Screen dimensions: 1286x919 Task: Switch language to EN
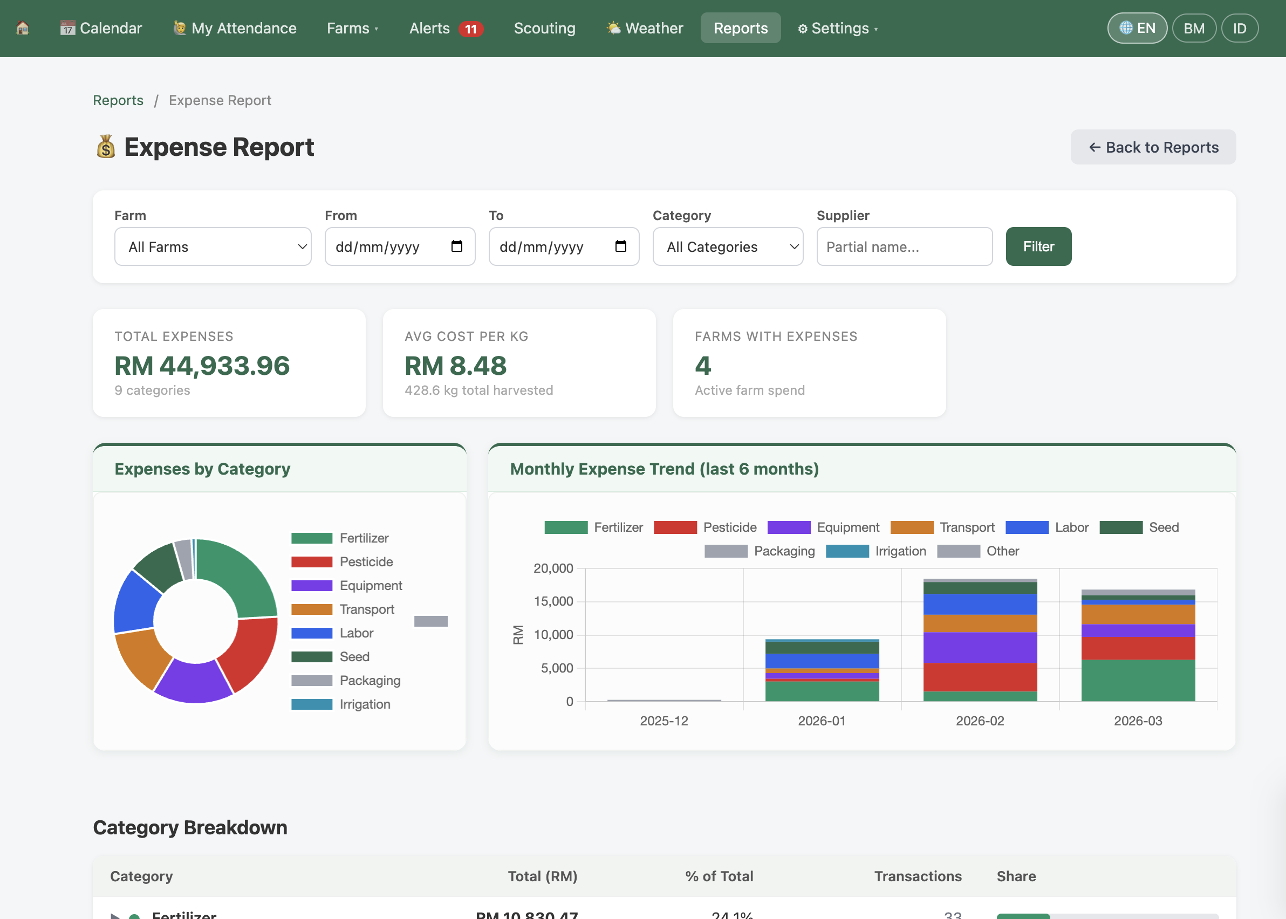click(x=1137, y=28)
